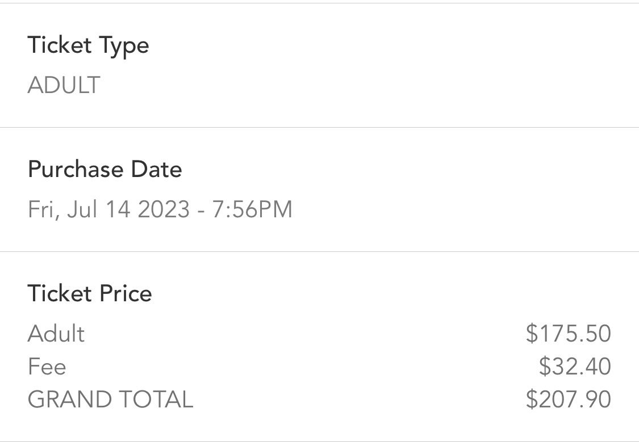Image resolution: width=639 pixels, height=442 pixels.
Task: Select the Purchase Date heading
Action: (x=105, y=169)
